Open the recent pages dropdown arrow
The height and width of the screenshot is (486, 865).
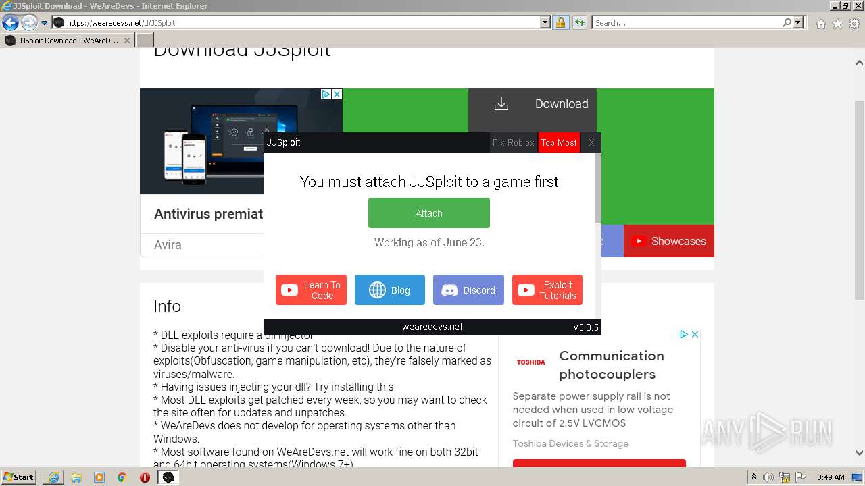[45, 23]
